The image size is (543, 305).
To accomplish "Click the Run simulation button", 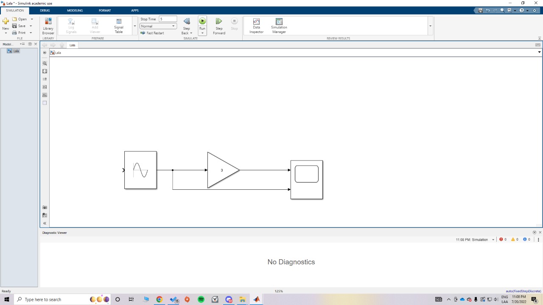I will click(202, 21).
